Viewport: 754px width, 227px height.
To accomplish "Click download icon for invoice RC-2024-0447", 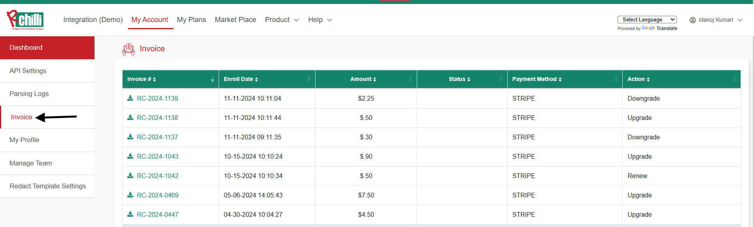I will [x=130, y=214].
